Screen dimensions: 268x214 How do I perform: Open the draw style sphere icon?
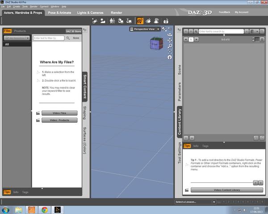click(x=164, y=29)
